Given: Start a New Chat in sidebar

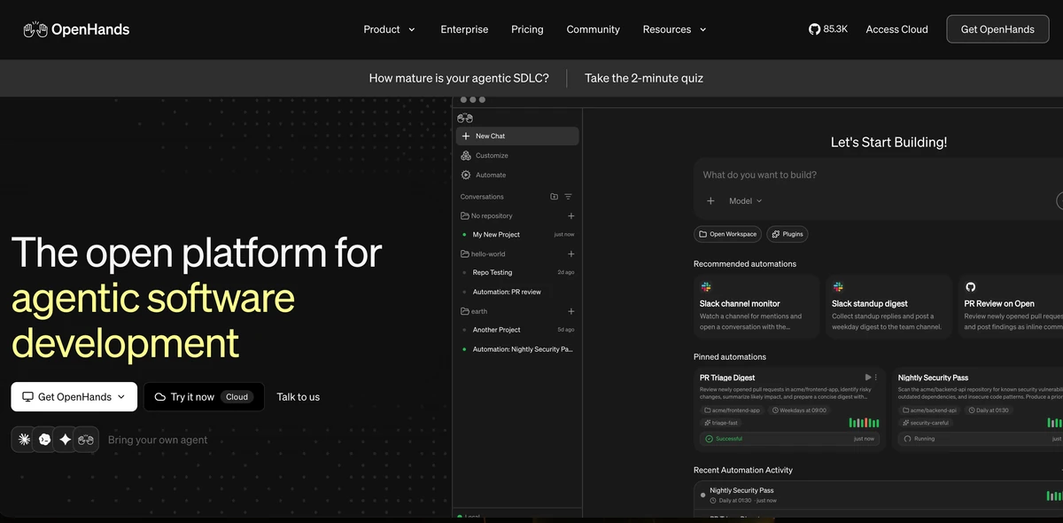Looking at the screenshot, I should click(x=517, y=136).
